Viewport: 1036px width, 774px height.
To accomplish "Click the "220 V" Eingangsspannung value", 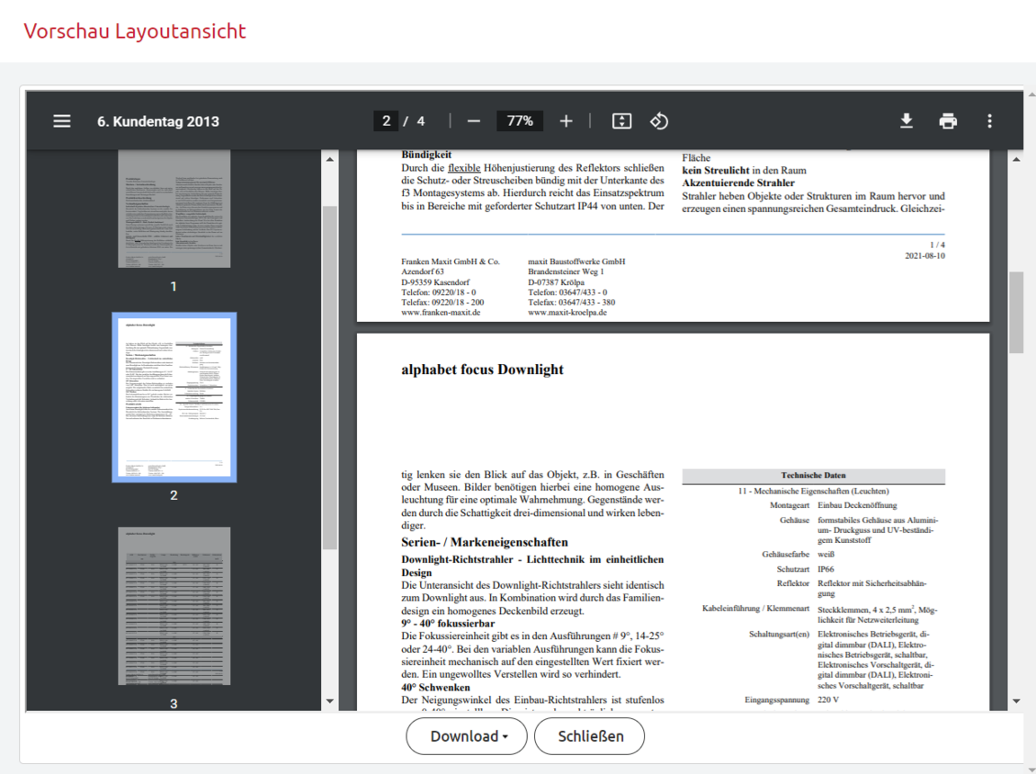I will (828, 700).
